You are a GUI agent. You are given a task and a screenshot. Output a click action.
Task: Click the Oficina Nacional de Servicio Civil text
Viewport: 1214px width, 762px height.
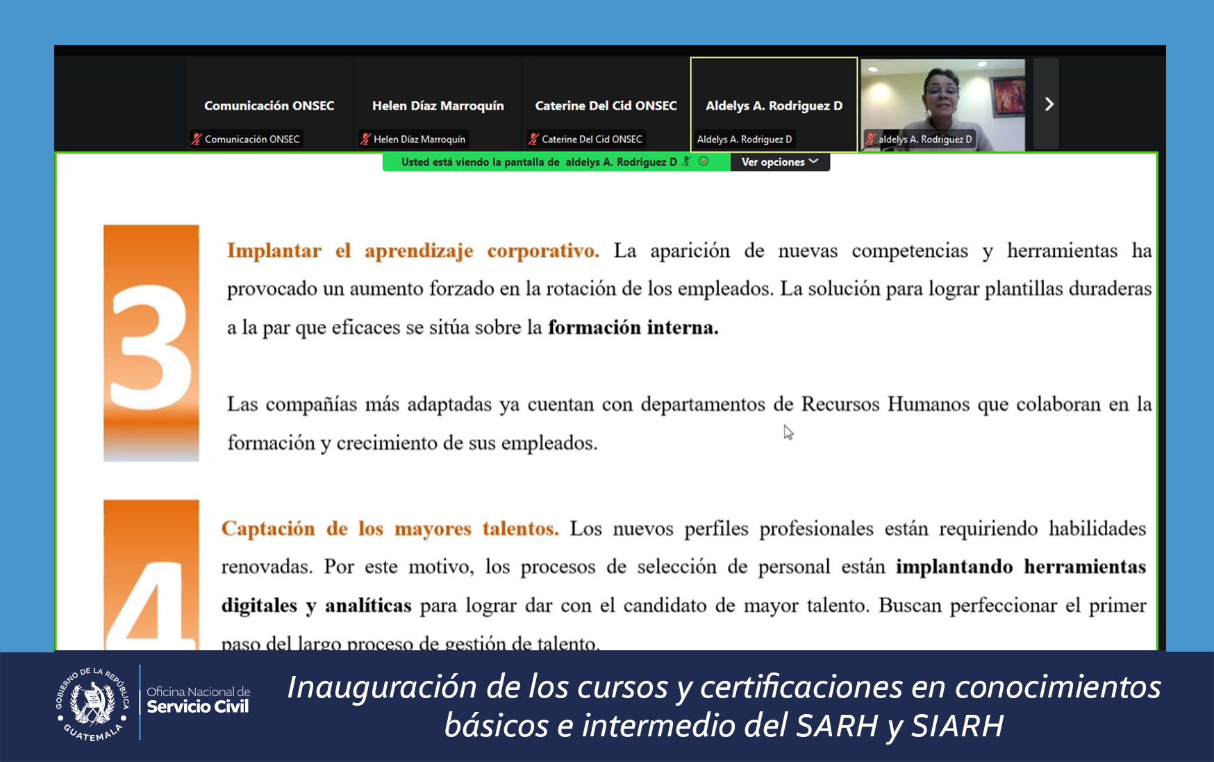pyautogui.click(x=198, y=700)
